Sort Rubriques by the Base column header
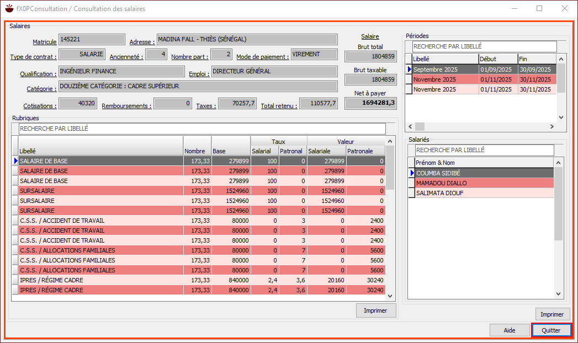 pos(230,151)
